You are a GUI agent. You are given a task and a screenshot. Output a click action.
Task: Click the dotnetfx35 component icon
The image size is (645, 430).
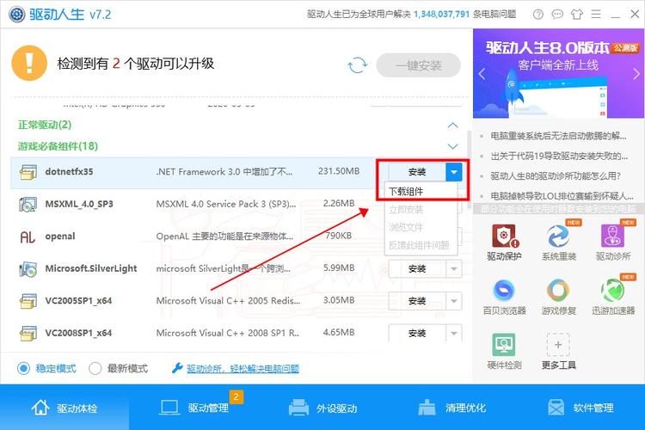tap(28, 172)
